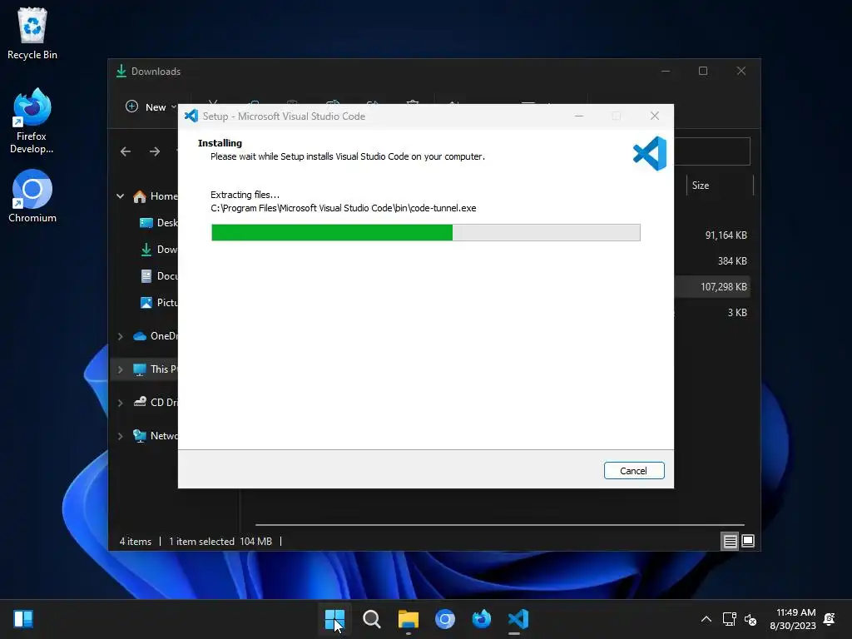Screen dimensions: 852x639
Task: Open File Explorer from the taskbar
Action: pos(408,619)
